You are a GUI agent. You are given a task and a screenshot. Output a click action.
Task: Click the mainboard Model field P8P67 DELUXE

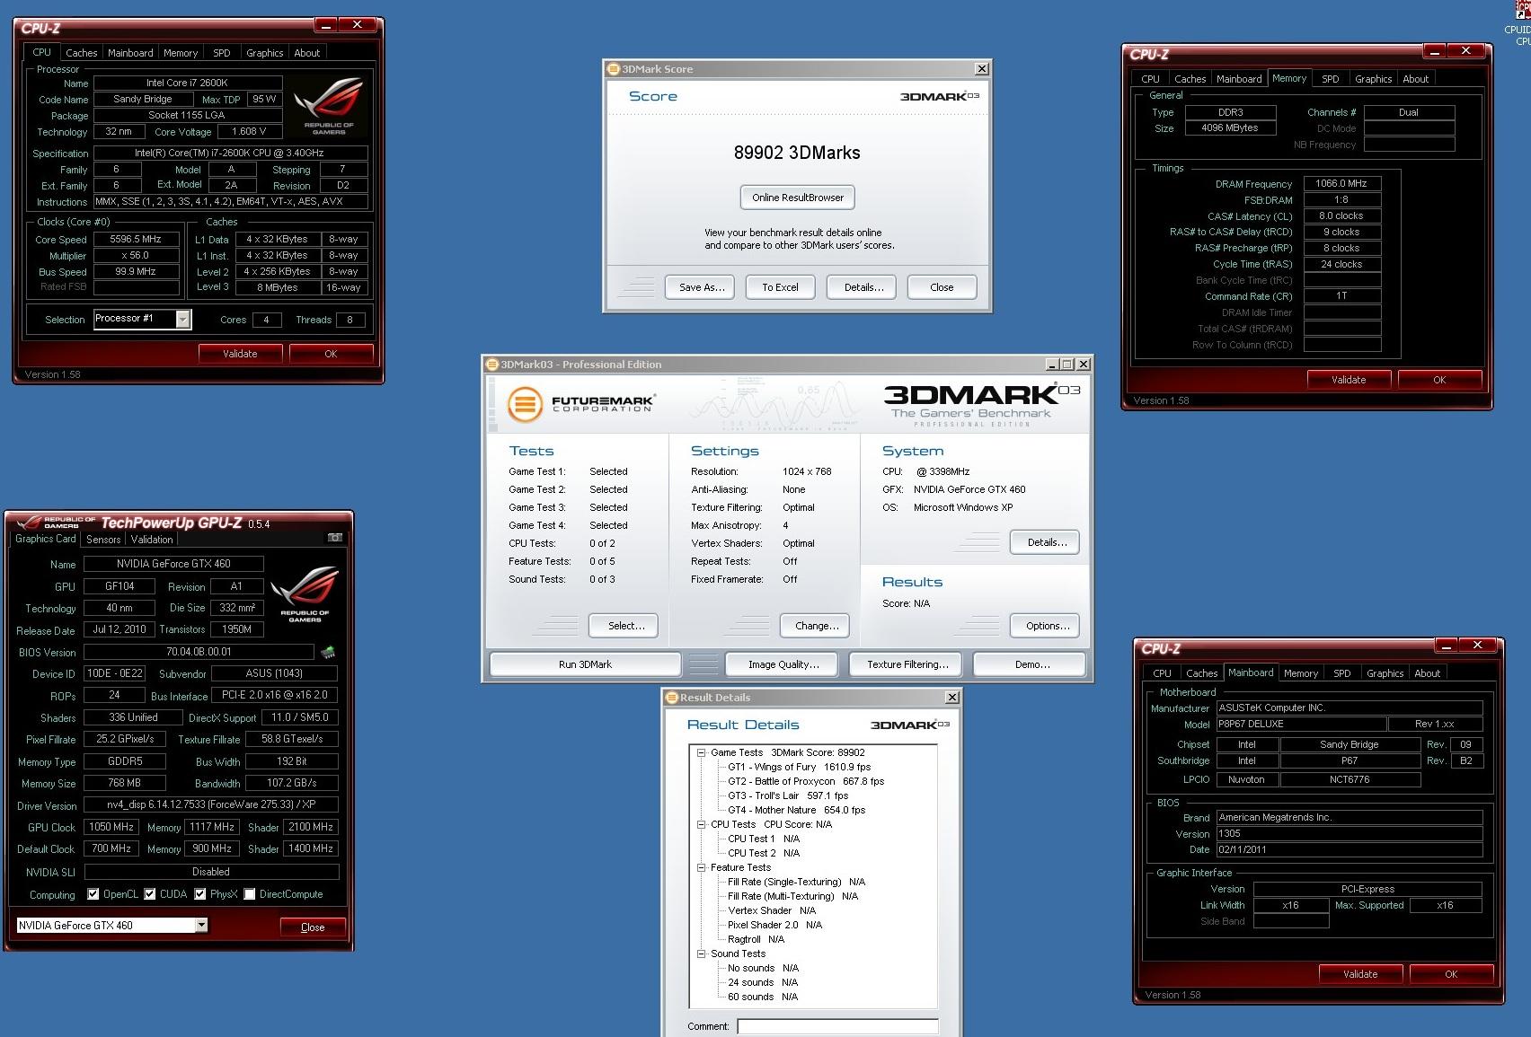1300,724
